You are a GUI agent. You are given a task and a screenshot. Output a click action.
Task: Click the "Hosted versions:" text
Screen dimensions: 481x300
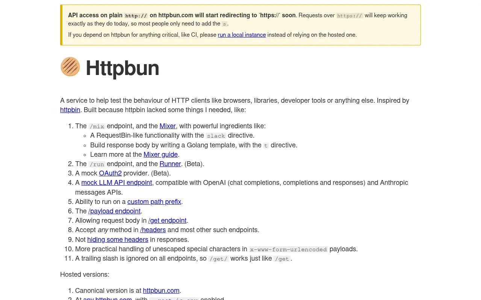tap(85, 274)
